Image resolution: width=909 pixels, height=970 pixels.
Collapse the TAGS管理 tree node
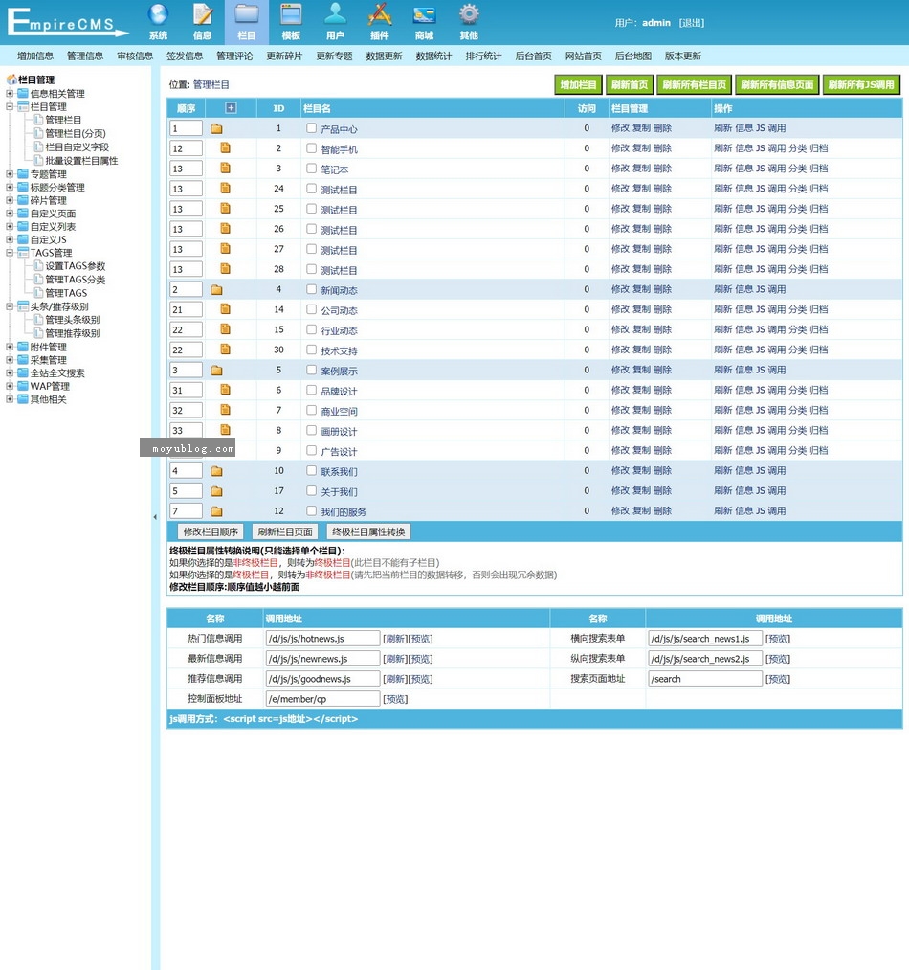[x=10, y=253]
